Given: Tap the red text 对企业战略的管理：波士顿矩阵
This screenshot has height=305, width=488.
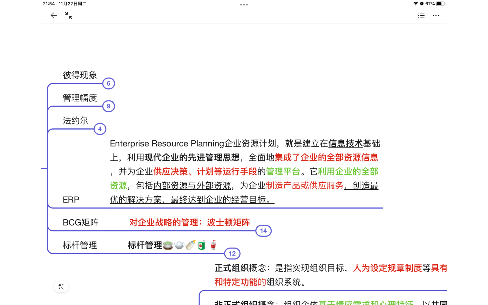Looking at the screenshot, I should pos(190,222).
